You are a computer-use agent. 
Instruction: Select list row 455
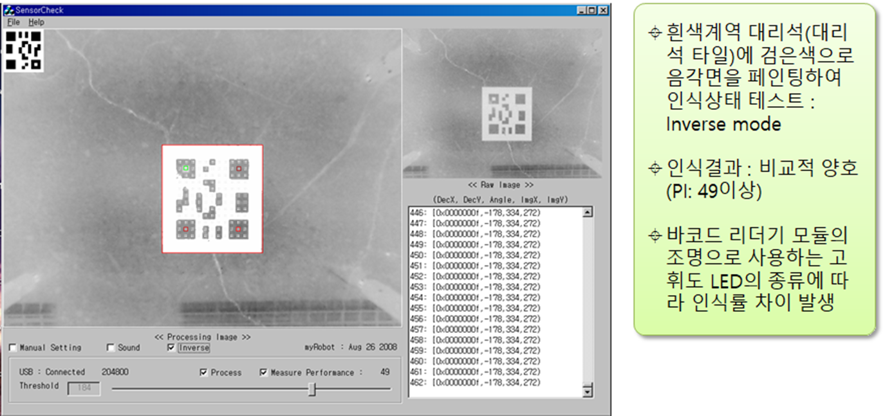coord(474,308)
